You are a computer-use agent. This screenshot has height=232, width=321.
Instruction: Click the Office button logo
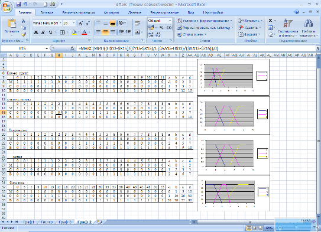click(7, 6)
